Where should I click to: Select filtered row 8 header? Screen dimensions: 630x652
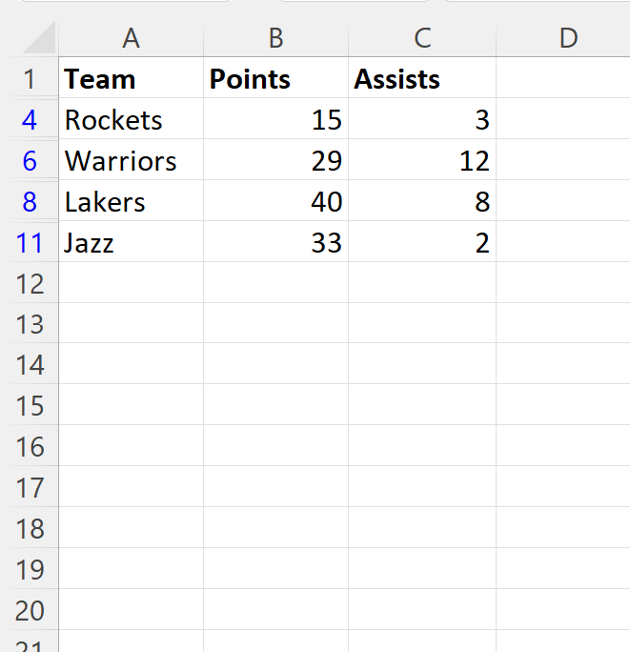tap(30, 202)
